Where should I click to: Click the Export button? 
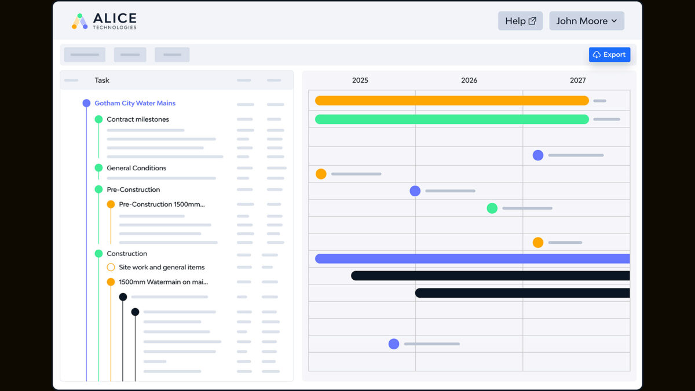tap(609, 54)
